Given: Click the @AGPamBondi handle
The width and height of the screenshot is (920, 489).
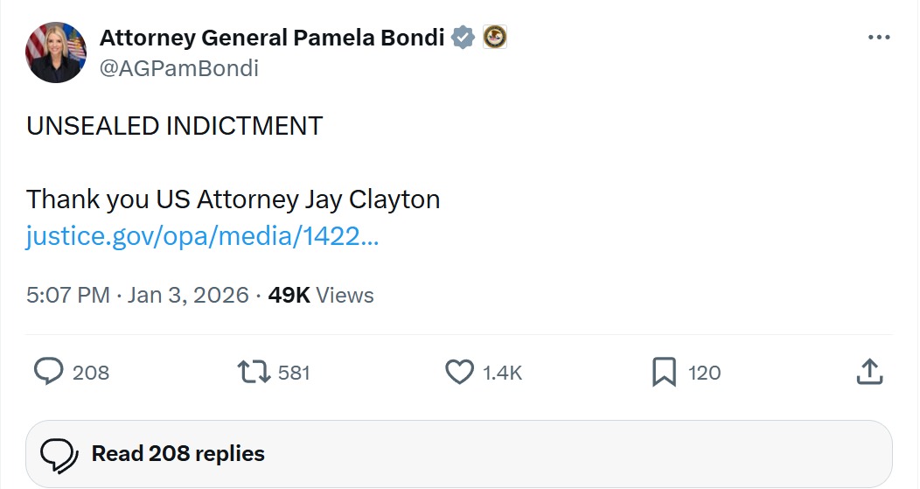Looking at the screenshot, I should 179,68.
